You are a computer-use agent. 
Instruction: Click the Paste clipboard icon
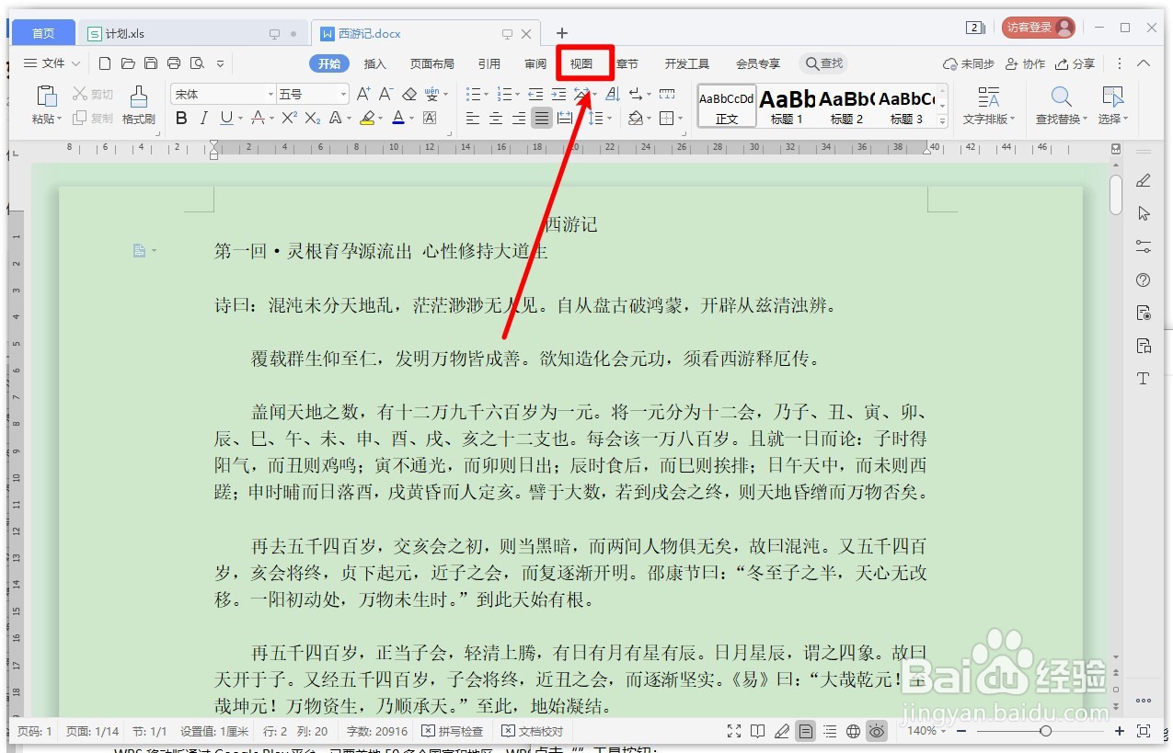[46, 97]
